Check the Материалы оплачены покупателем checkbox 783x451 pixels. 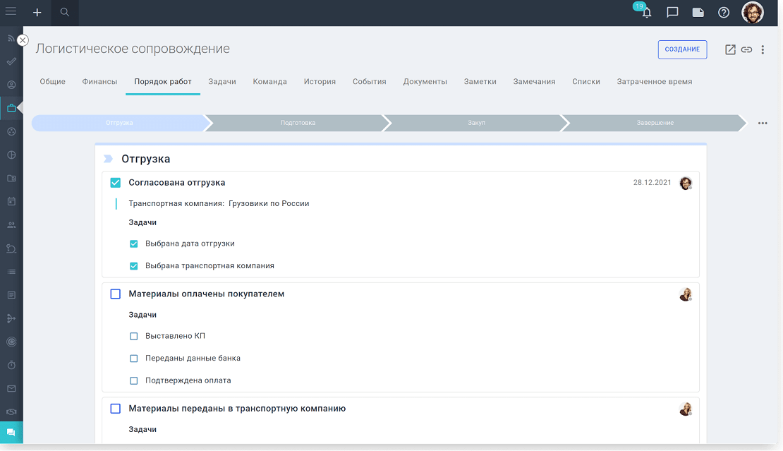tap(116, 294)
